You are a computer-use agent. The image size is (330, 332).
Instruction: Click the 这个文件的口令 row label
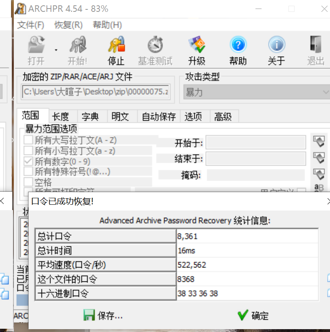click(x=106, y=279)
